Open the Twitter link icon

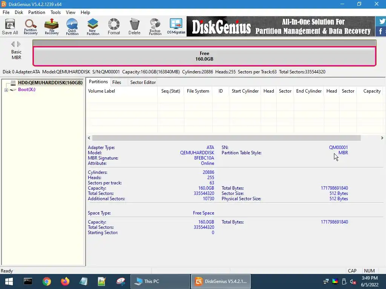point(381,21)
